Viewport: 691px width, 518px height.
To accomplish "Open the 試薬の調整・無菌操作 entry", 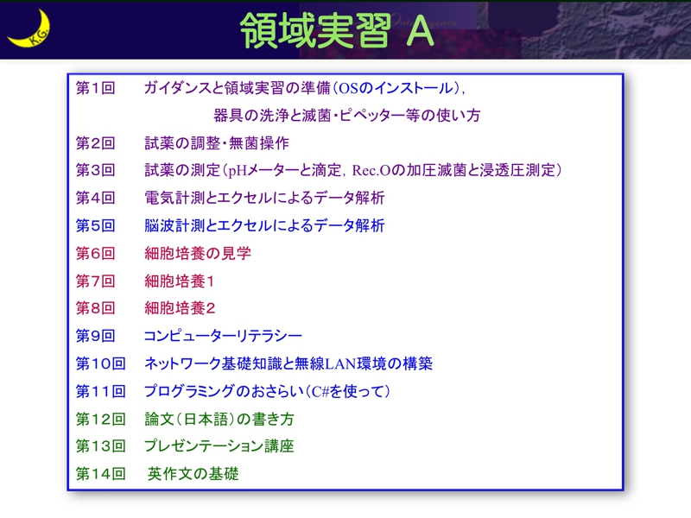I will tap(216, 143).
